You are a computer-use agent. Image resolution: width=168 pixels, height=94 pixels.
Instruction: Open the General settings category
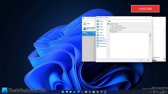(x=102, y=21)
